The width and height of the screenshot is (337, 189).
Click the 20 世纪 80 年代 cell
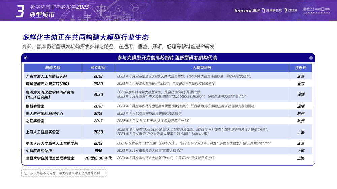(98, 158)
